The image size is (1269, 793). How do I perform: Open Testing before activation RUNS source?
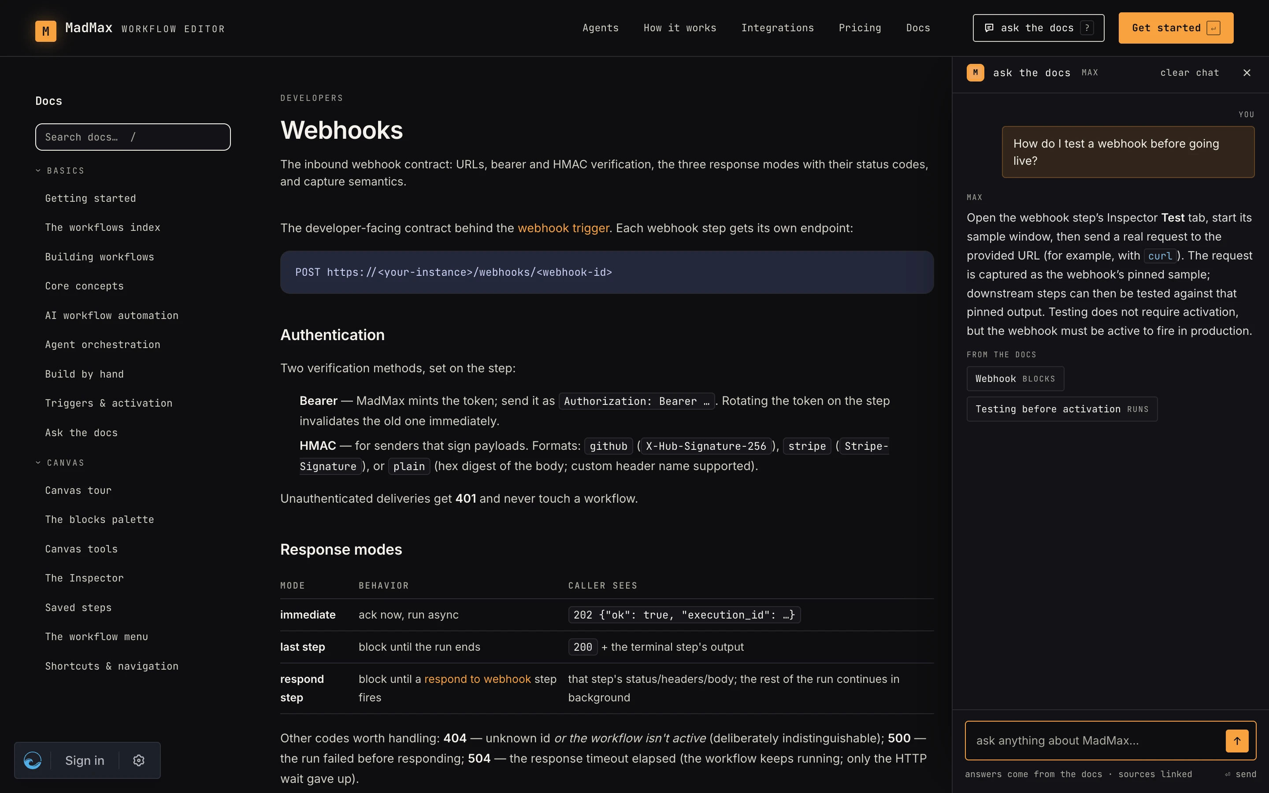(x=1061, y=409)
